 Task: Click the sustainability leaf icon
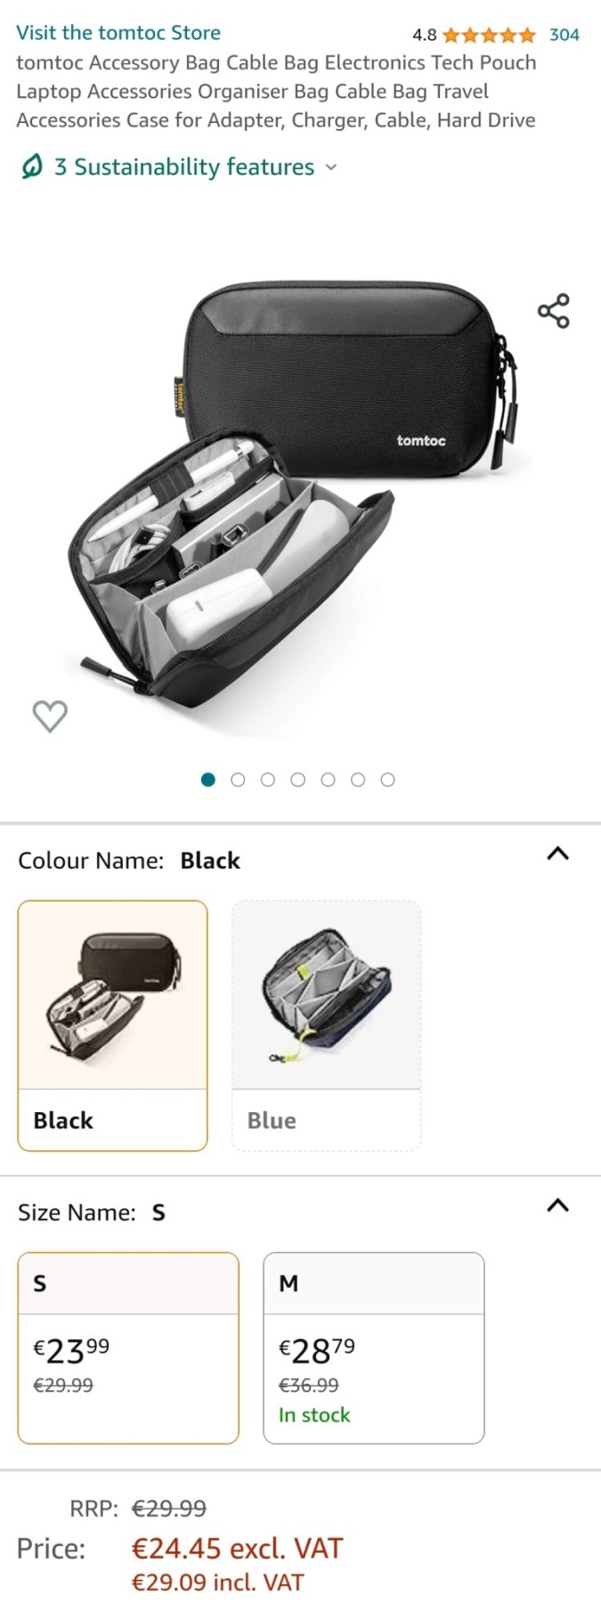pos(32,167)
